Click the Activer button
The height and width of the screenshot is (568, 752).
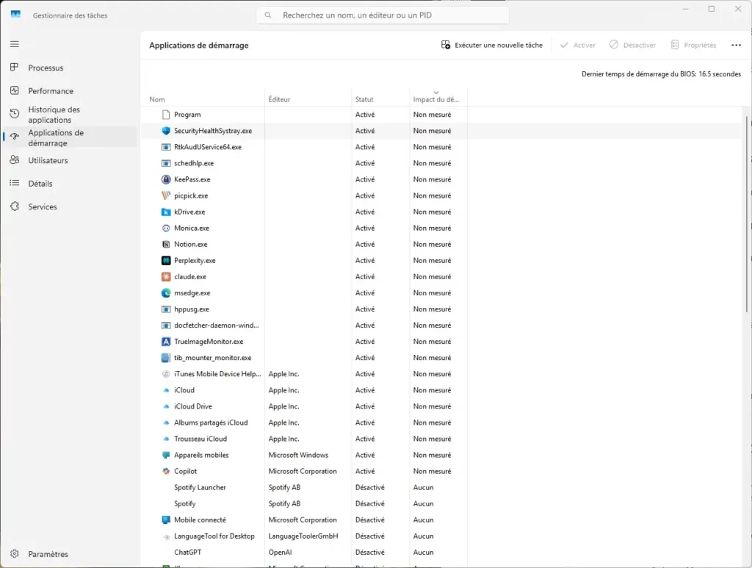click(x=578, y=45)
